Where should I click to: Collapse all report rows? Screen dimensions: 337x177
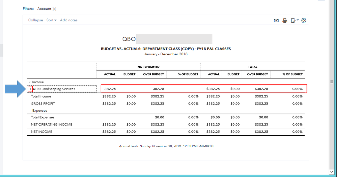point(35,20)
